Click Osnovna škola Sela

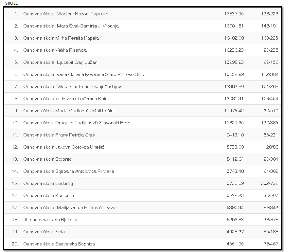pos(44,232)
